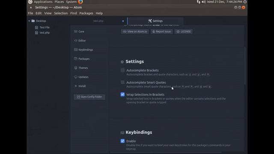
Task: Click the LICENSE button
Action: (184, 32)
